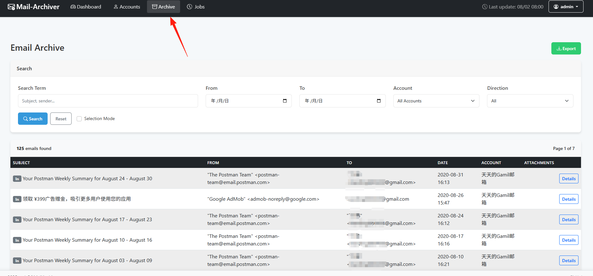Click the clock icon beside Last update
The image size is (593, 276).
485,7
